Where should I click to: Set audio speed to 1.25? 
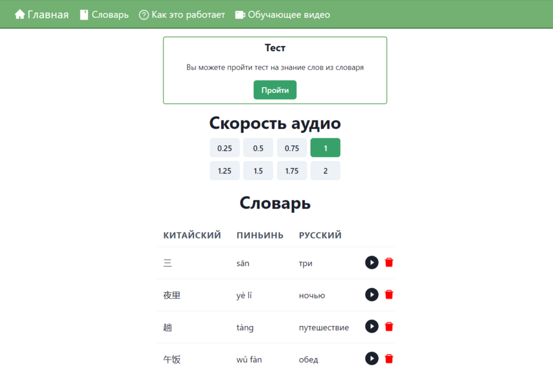click(225, 171)
